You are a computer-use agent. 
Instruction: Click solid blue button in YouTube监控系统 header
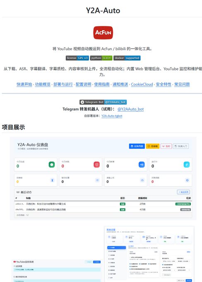click(97, 262)
